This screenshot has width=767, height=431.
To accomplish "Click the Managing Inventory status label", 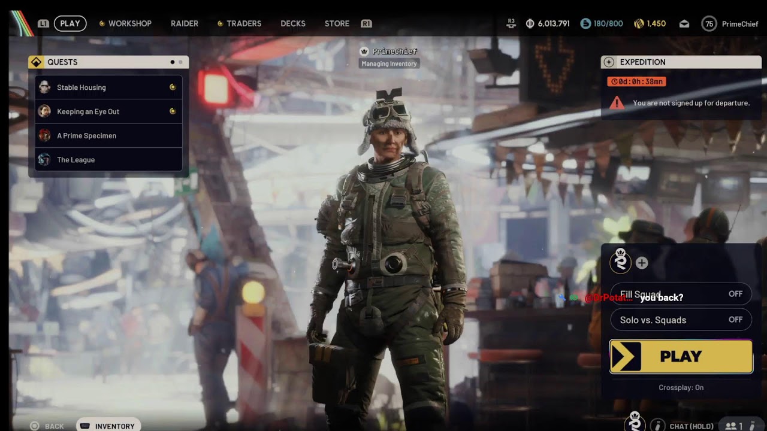I will (x=389, y=63).
